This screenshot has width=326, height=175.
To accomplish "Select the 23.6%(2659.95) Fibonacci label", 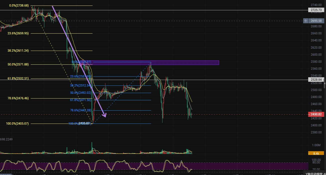I will pyautogui.click(x=18, y=33).
